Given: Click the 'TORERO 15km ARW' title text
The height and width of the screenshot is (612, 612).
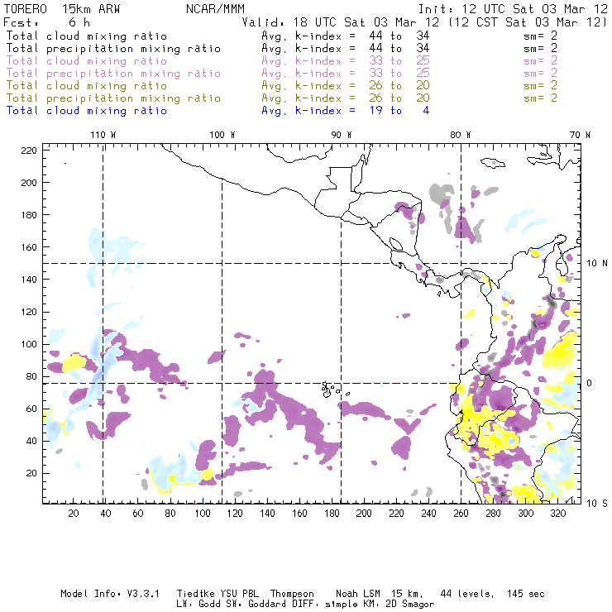Looking at the screenshot, I should click(x=62, y=9).
